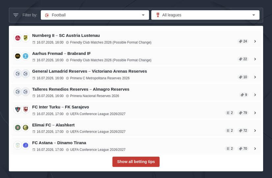
Task: Open the All leagues filter dropdown
Action: point(205,15)
